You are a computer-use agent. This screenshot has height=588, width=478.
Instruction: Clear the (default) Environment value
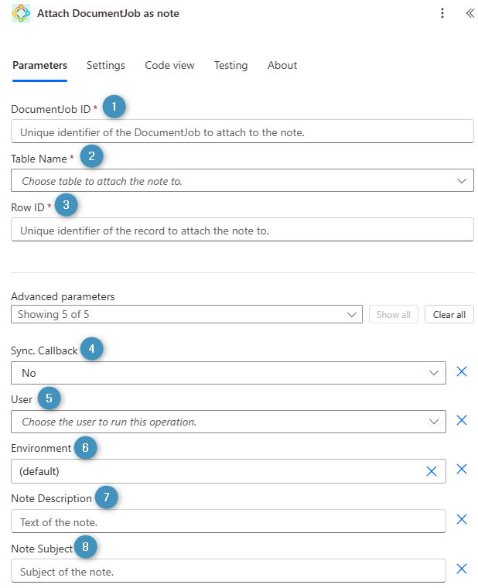click(432, 471)
